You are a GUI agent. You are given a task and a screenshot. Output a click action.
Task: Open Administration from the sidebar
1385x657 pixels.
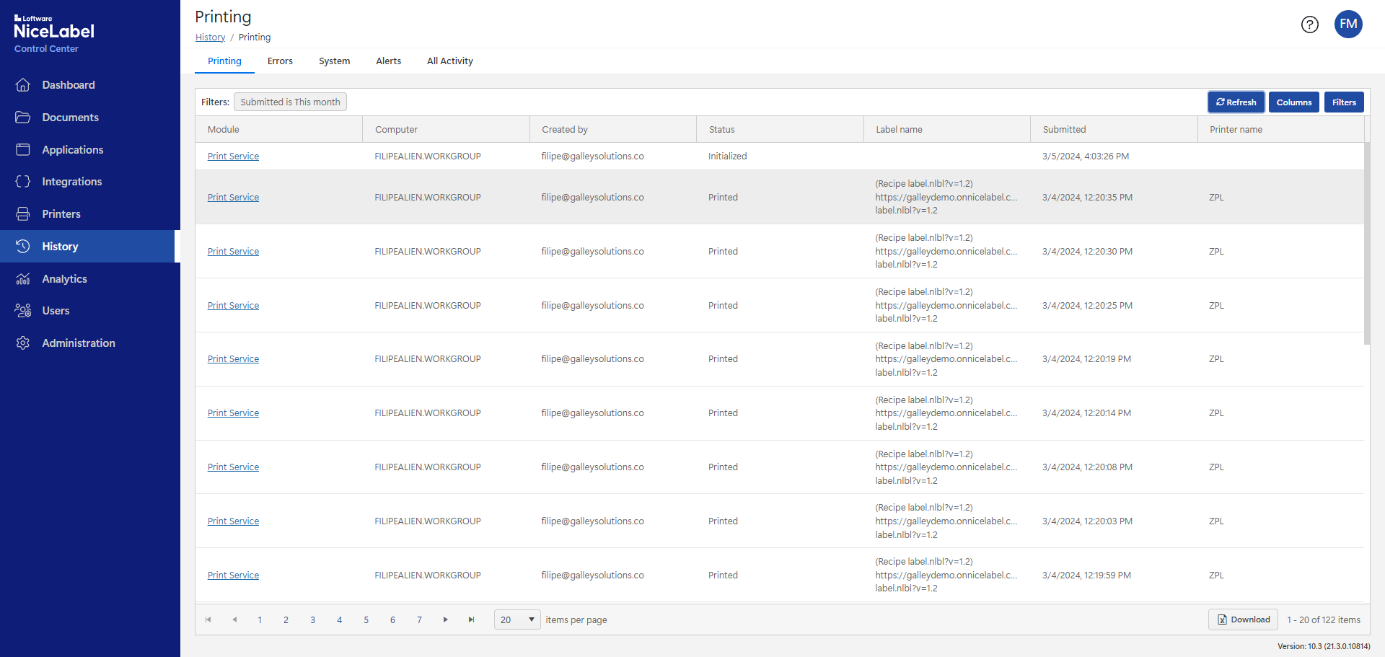[79, 343]
